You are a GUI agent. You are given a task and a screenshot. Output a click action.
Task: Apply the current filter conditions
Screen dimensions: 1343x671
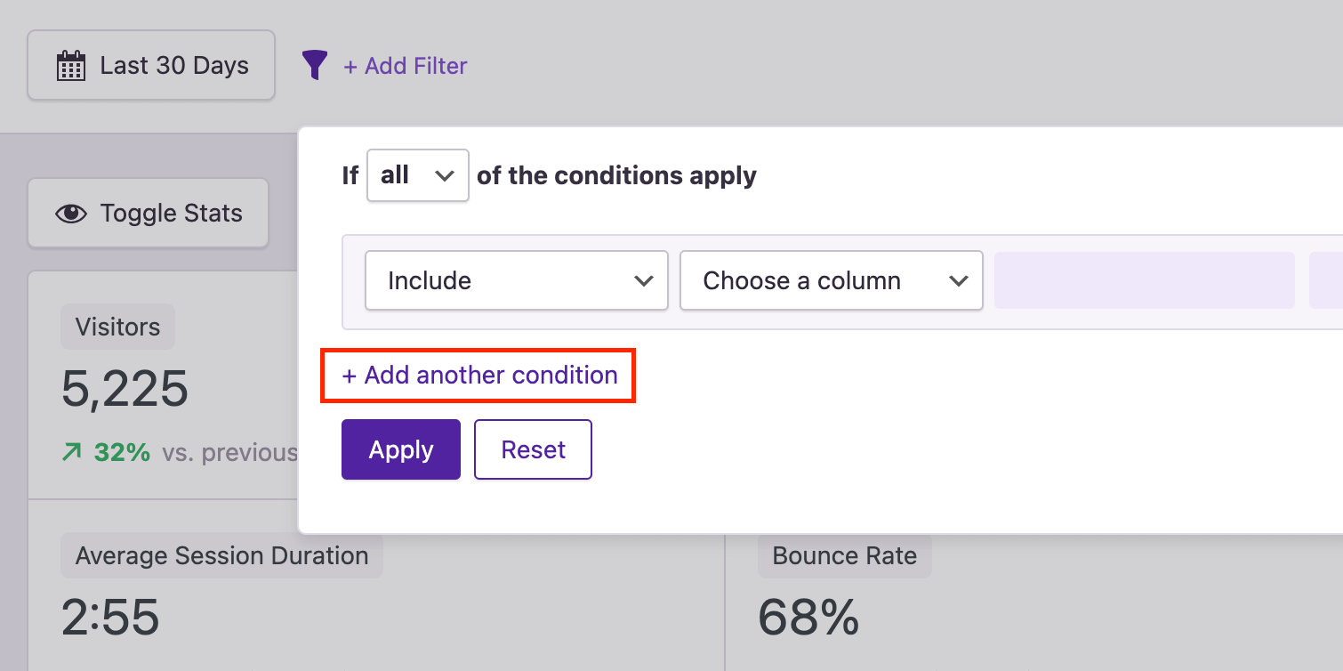click(x=400, y=449)
